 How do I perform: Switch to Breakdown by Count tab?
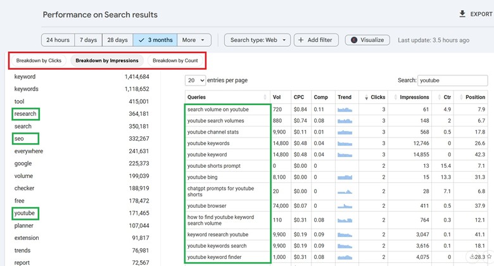point(175,61)
